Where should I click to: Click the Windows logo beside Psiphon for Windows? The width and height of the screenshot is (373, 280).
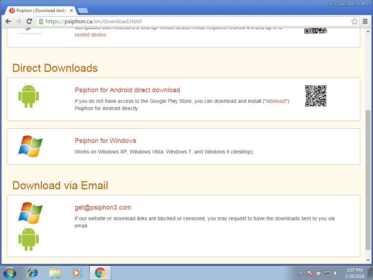[31, 146]
